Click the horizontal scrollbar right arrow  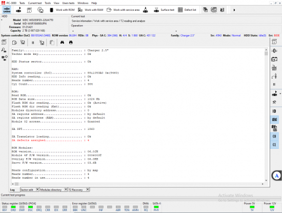[263, 184]
